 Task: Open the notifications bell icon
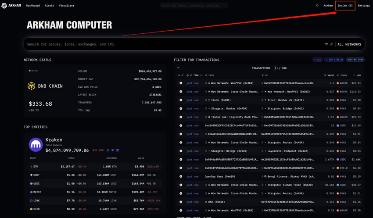pyautogui.click(x=317, y=5)
